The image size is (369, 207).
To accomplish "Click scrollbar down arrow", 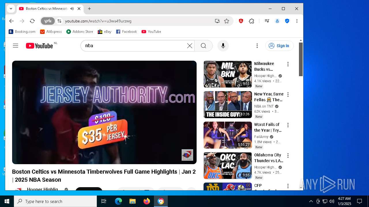I will click(x=301, y=188).
